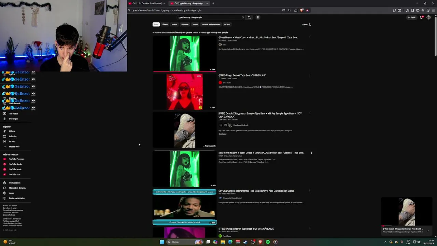
Task: Show hidden system tray icons
Action: point(385,242)
